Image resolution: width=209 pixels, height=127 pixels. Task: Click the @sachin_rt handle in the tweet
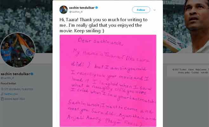click(76, 12)
